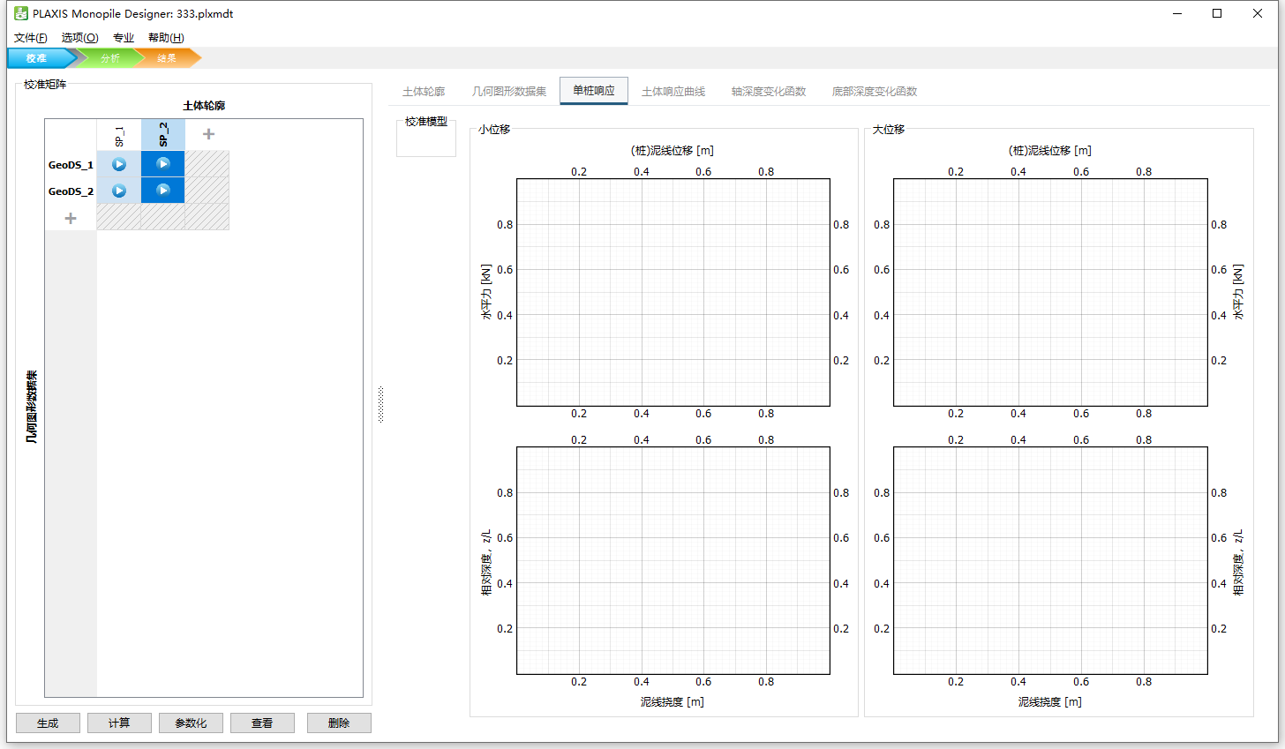Maximize the PLAXIS Monopile Designer window

coord(1217,13)
